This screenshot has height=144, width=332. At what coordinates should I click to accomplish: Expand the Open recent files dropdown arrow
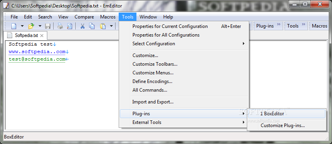[x=40, y=26]
